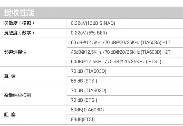The image size is (183, 126).
Task: Select the 65 dB (ETSI) value
Action: click(x=84, y=81)
